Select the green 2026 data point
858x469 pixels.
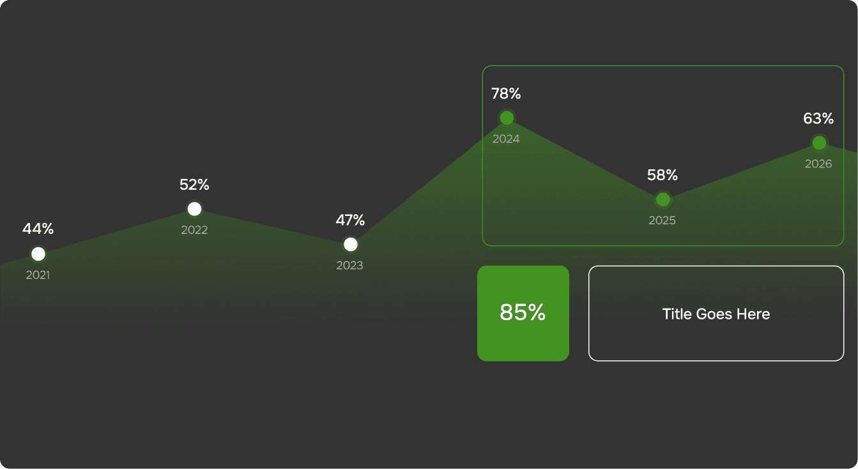819,142
